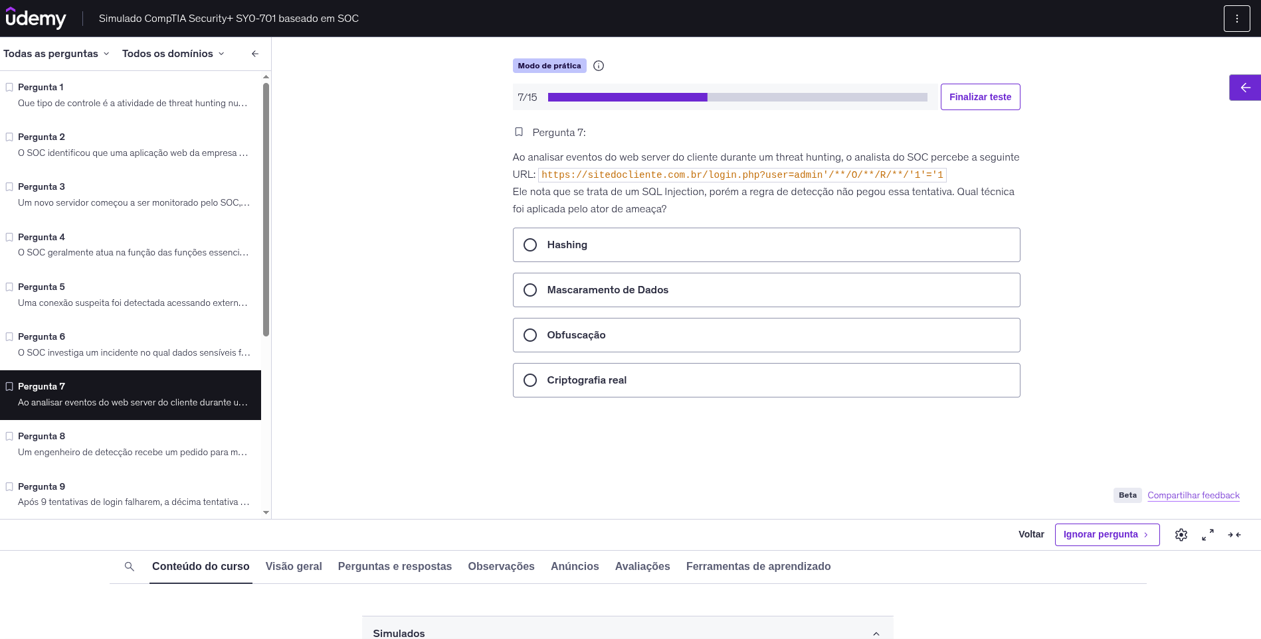Open the Perguntas e respostas tab

[x=395, y=567]
